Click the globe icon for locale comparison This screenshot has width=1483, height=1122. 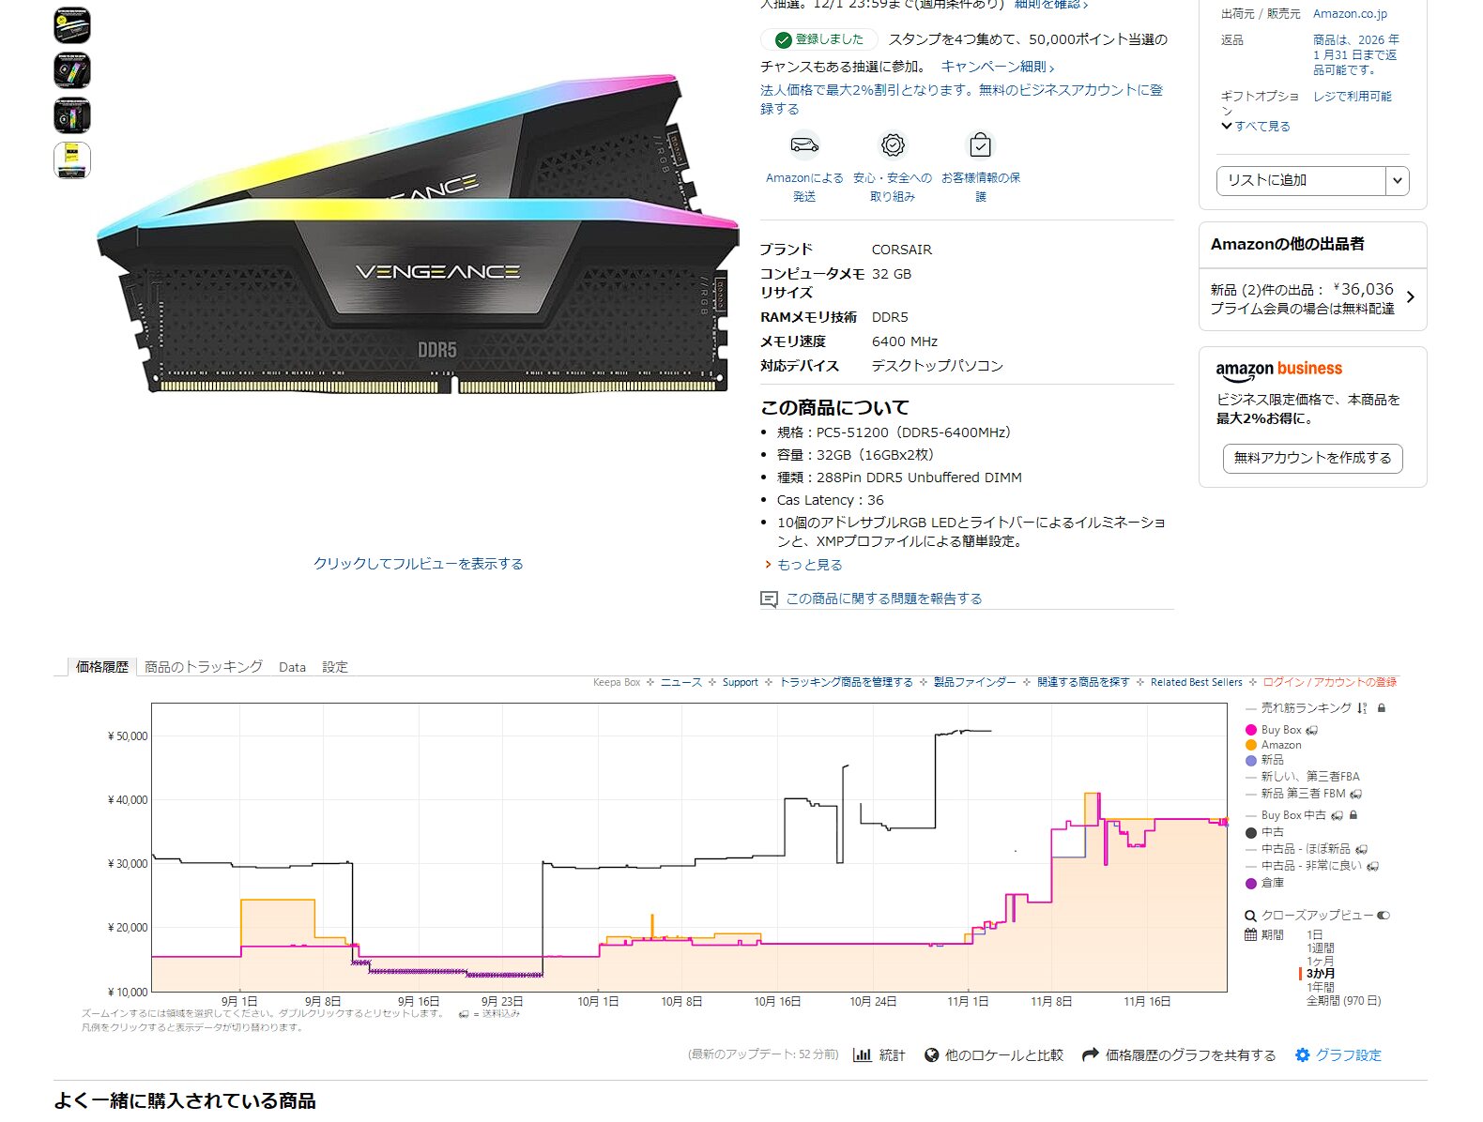931,1055
